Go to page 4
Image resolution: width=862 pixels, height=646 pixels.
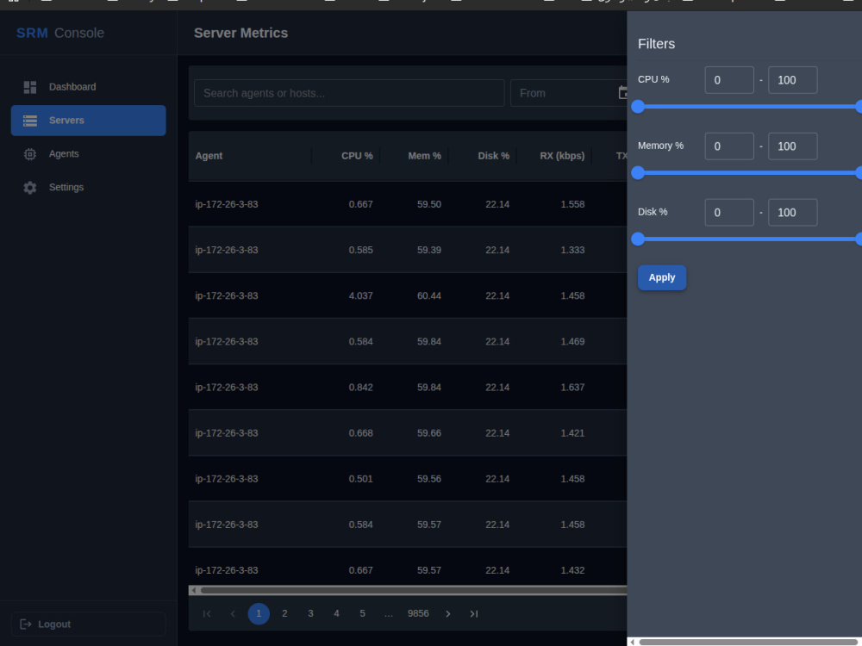(x=336, y=613)
